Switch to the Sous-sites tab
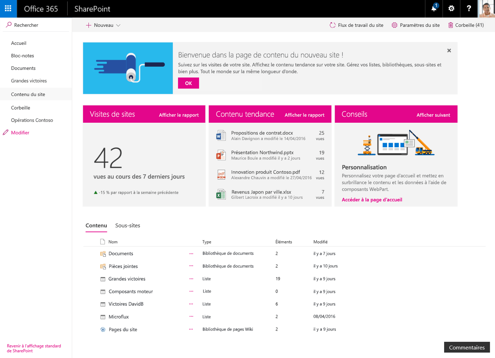The height and width of the screenshot is (358, 495). point(127,225)
